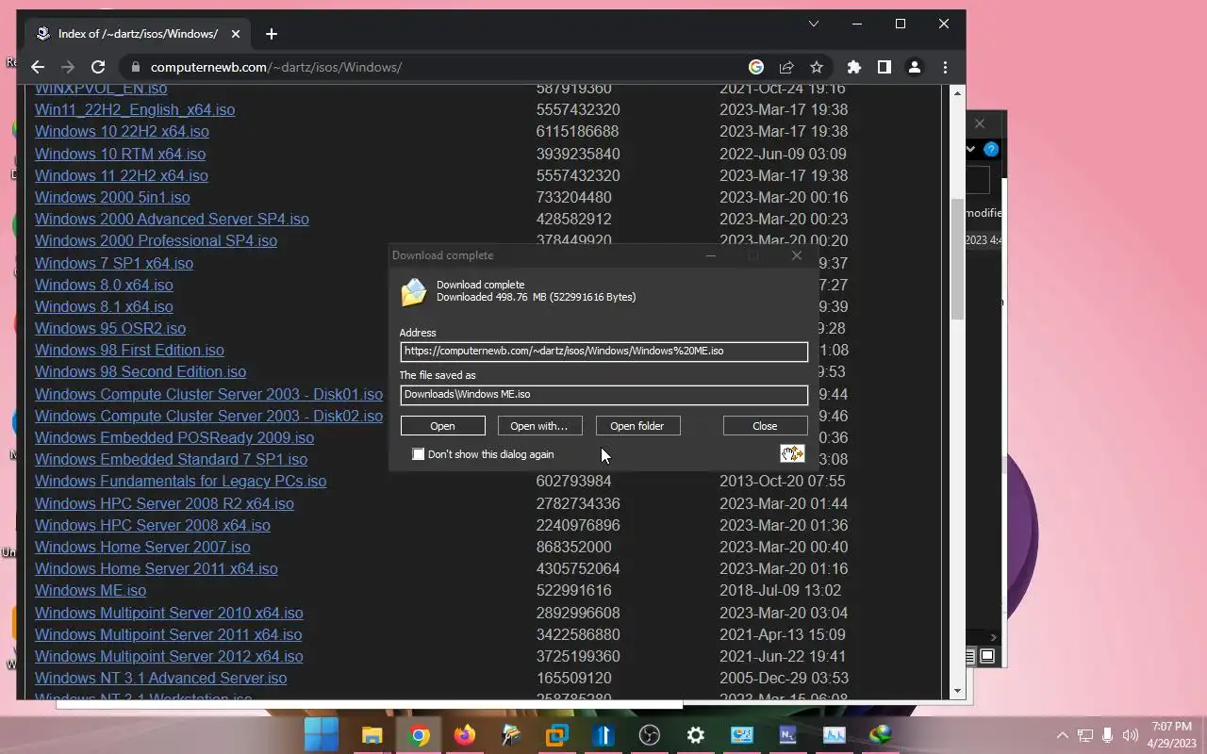
Task: Click Windows 8.1 x64.iso link
Action: point(104,306)
